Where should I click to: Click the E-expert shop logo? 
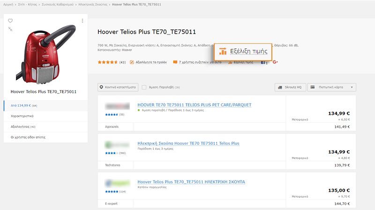(x=117, y=183)
